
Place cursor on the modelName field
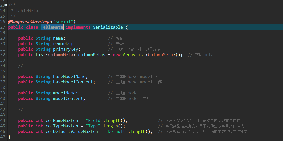[x=64, y=93]
